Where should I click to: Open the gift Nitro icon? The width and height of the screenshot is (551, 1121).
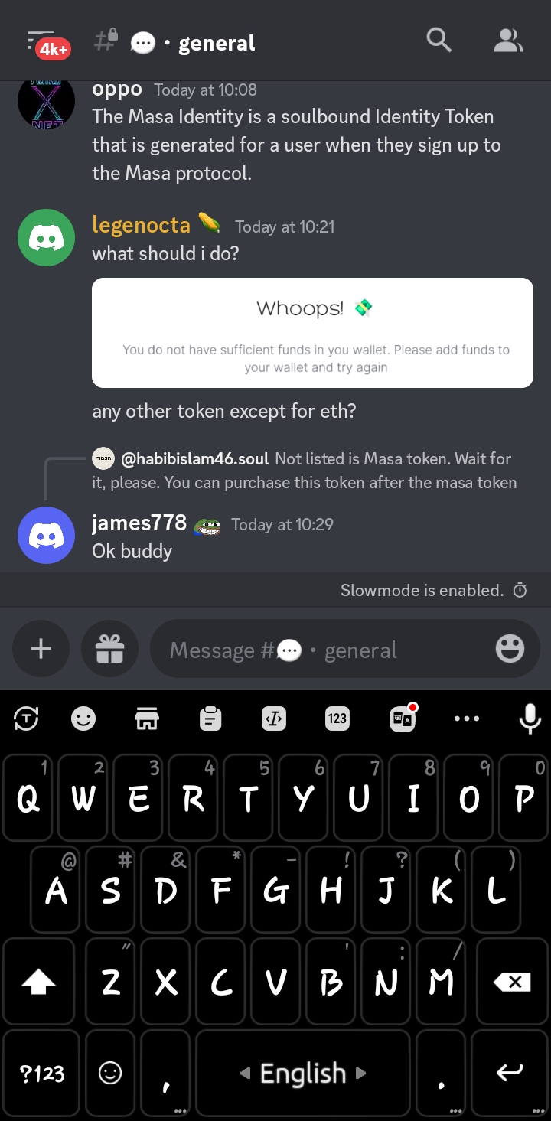point(109,649)
